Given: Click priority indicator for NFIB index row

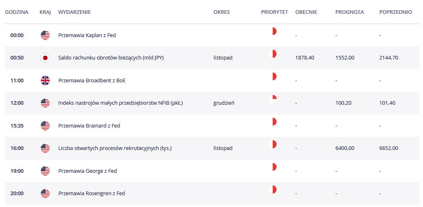Looking at the screenshot, I should [x=273, y=99].
